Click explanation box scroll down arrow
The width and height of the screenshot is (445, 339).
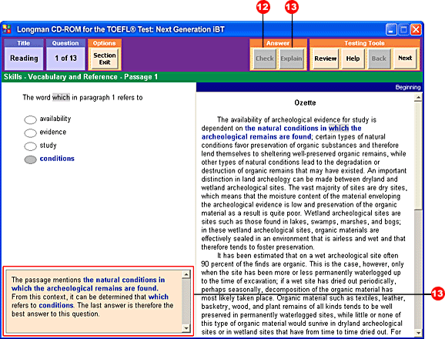[186, 328]
